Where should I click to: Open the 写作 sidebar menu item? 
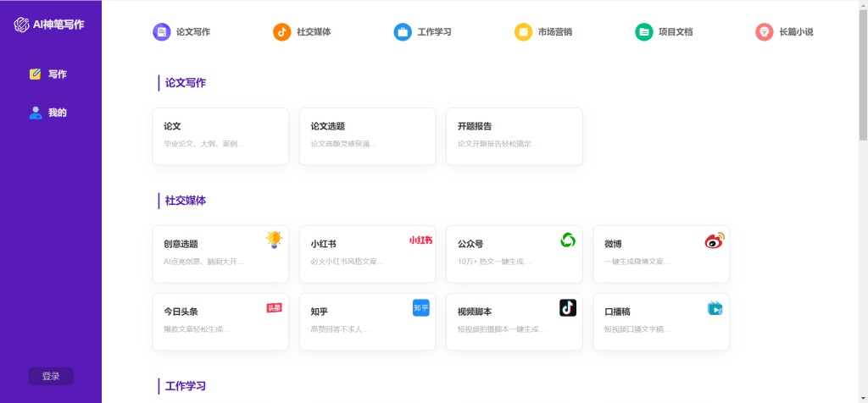(49, 75)
